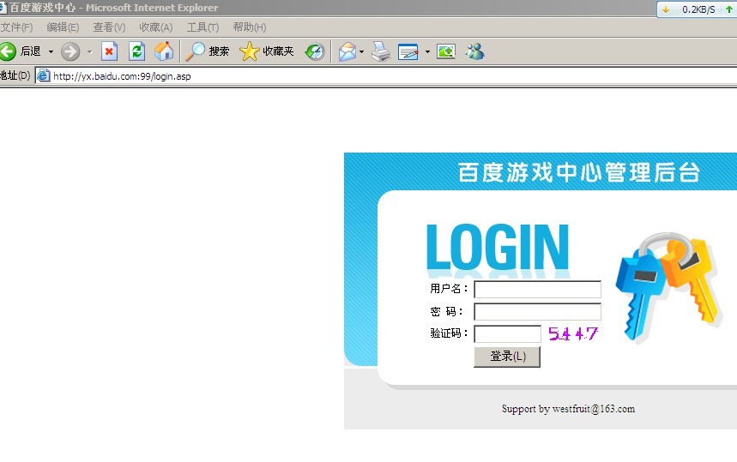The width and height of the screenshot is (737, 462).
Task: Click the Edit page toolbar icon
Action: coord(408,51)
